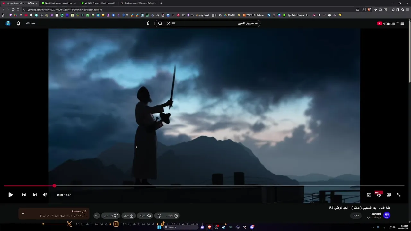Open the browser extensions puzzle icon
The height and width of the screenshot is (231, 411).
point(380,10)
